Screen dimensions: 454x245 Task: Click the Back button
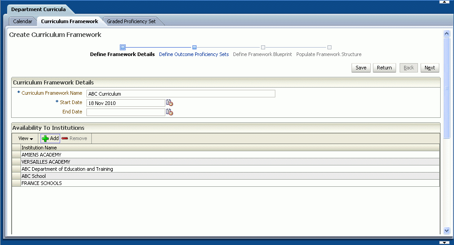pos(409,68)
